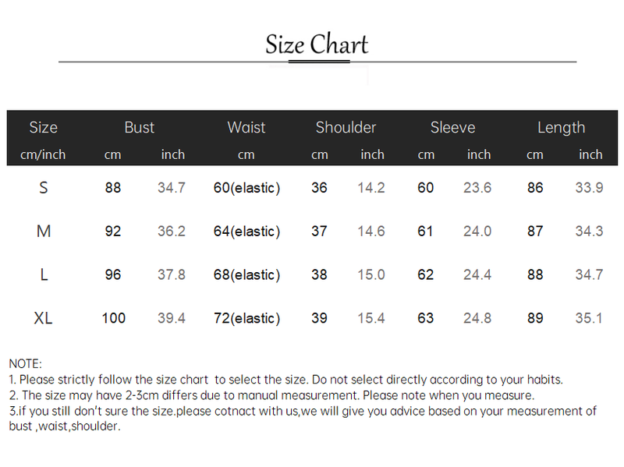Select the Bust column header
Viewport: 624px width, 467px height.
(x=140, y=127)
